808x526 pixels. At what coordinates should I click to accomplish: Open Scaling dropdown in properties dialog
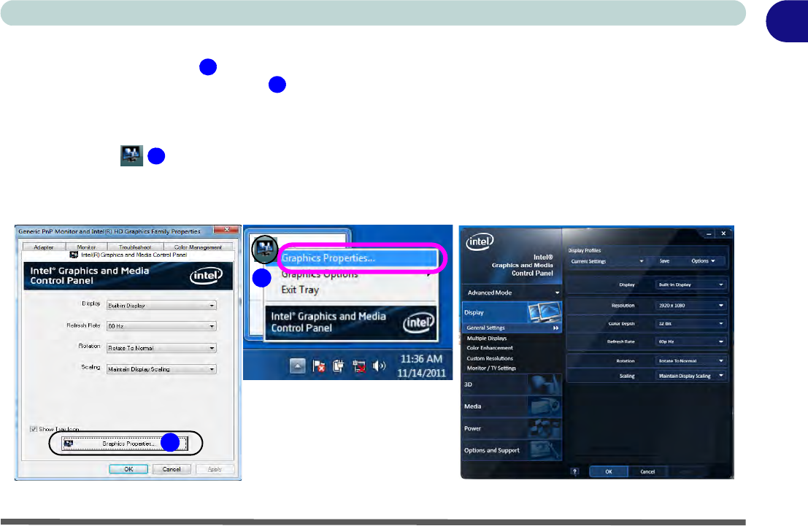[x=161, y=369]
